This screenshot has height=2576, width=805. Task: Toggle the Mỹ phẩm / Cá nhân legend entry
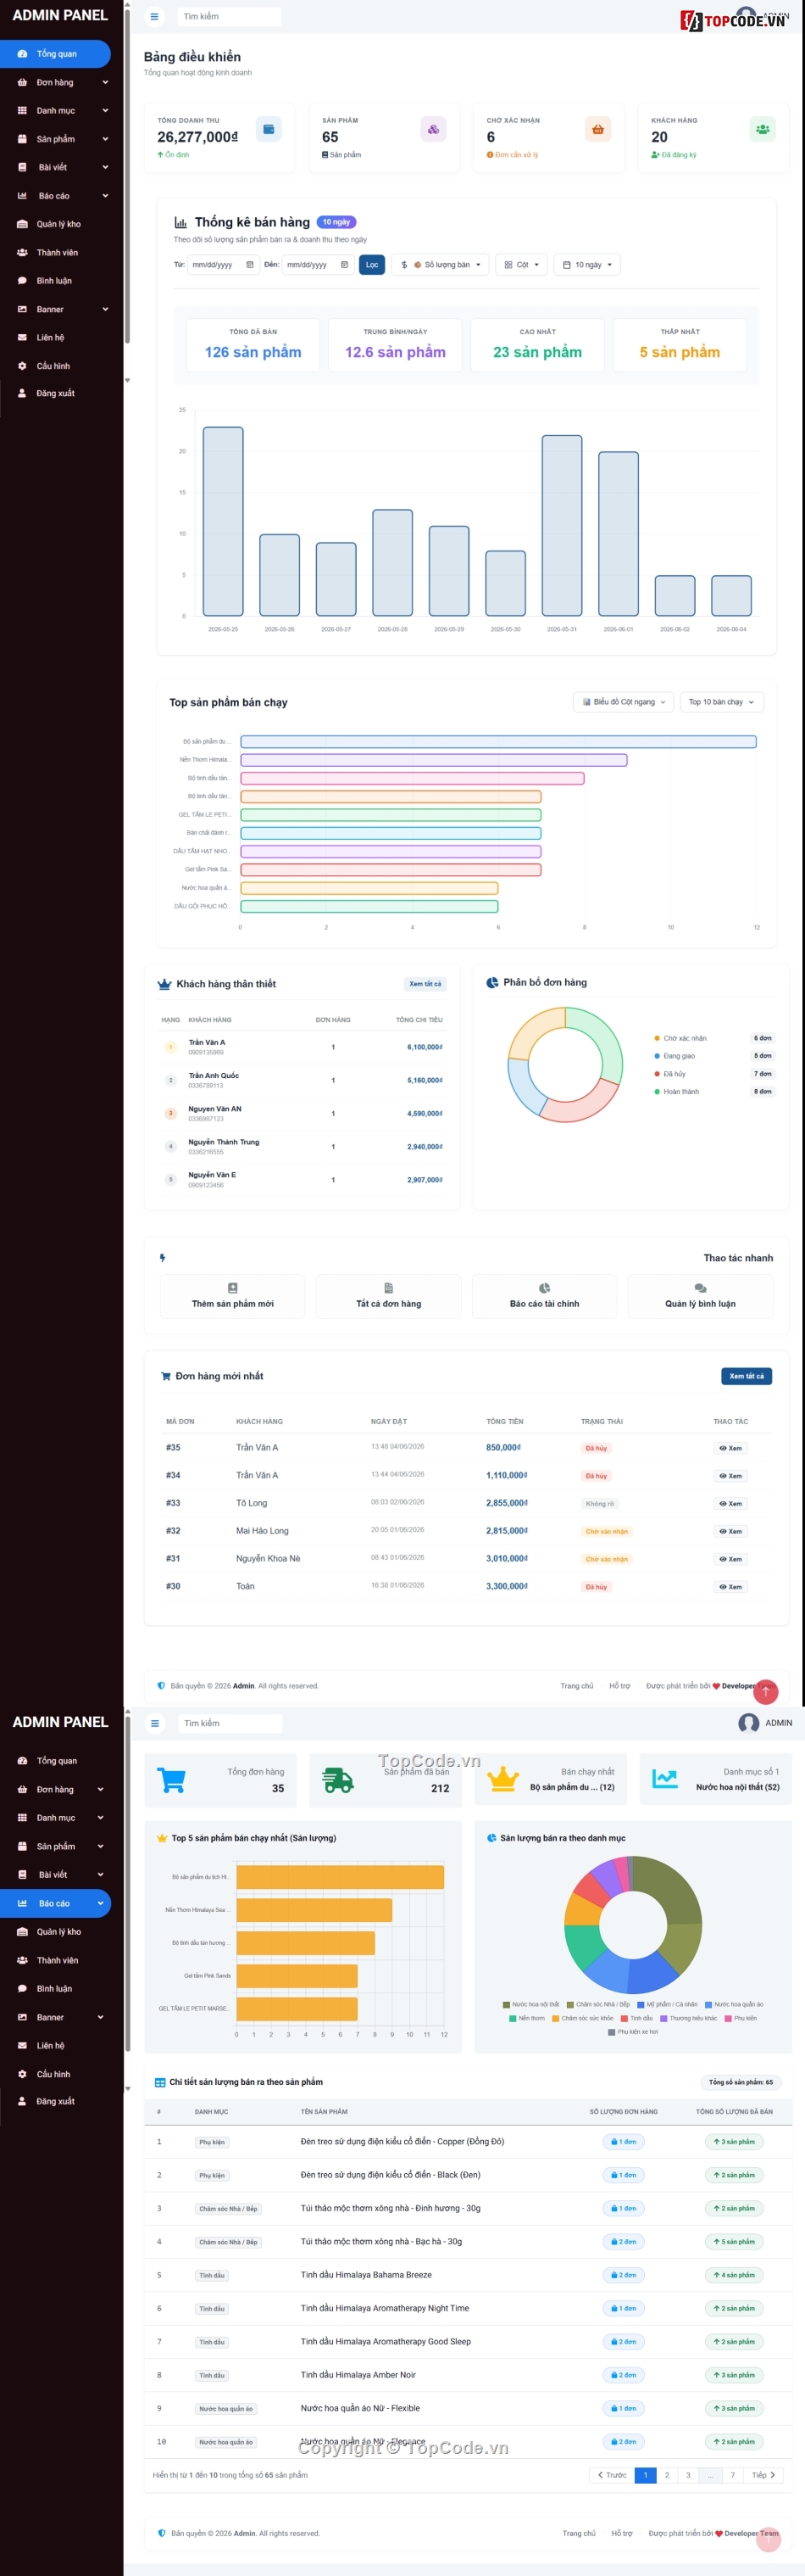(x=667, y=2004)
